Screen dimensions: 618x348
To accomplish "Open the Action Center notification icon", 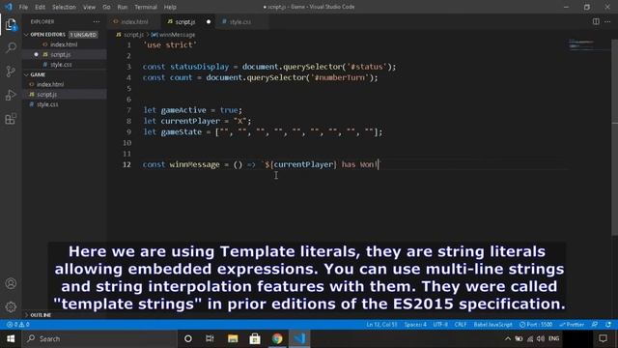I will (603, 338).
